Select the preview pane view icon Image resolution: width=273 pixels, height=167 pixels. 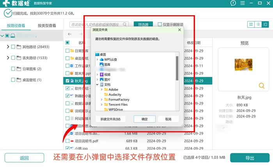[x=265, y=24]
